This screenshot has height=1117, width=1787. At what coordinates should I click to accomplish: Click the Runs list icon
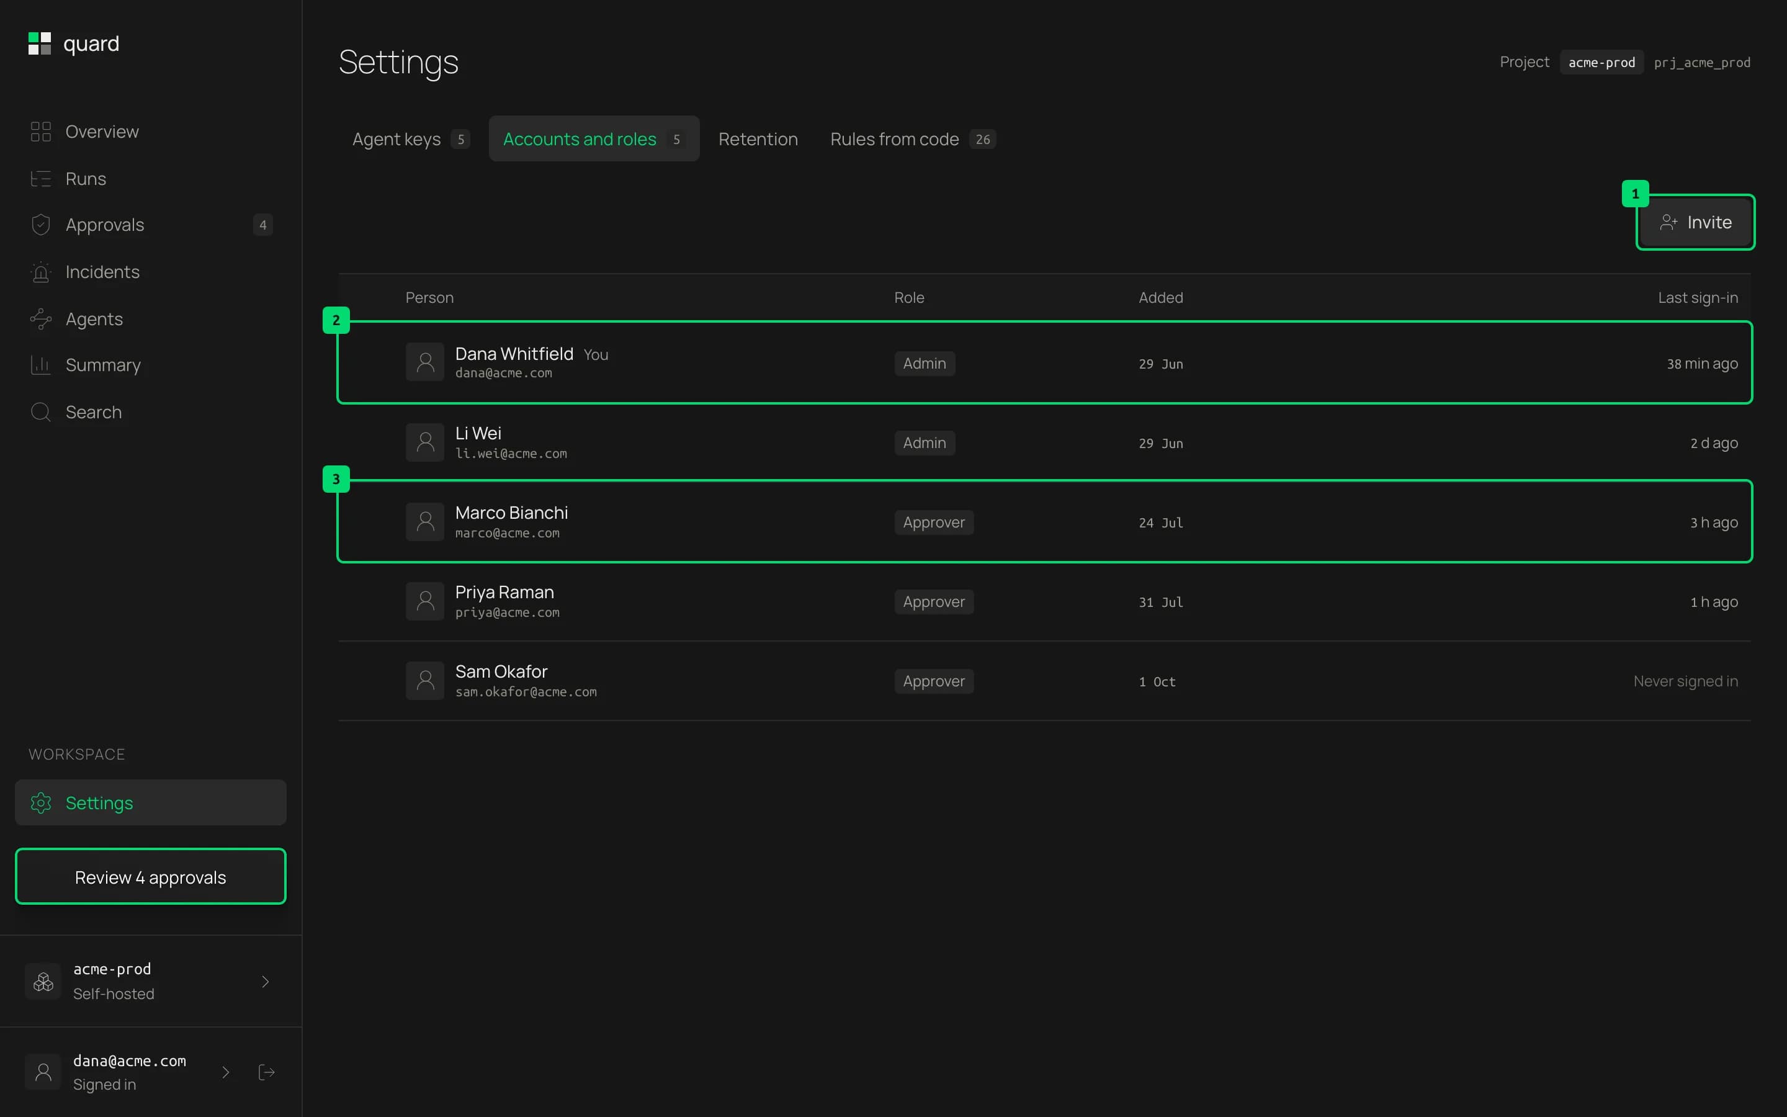pyautogui.click(x=40, y=179)
